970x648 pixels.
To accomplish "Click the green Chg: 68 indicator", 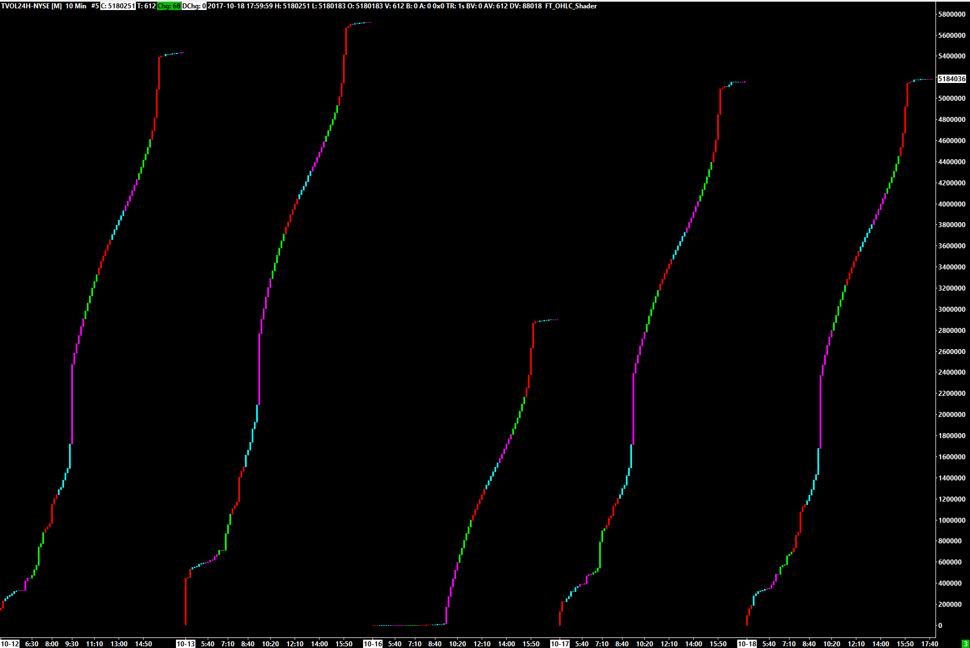I will point(169,6).
